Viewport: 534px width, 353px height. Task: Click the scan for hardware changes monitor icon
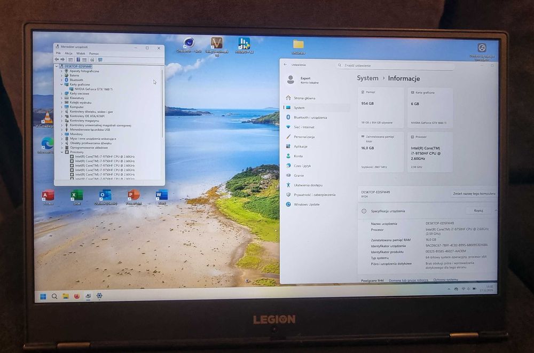(x=100, y=60)
